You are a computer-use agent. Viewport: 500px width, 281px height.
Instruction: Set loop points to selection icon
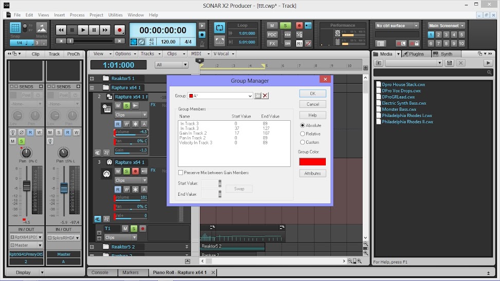click(x=219, y=41)
